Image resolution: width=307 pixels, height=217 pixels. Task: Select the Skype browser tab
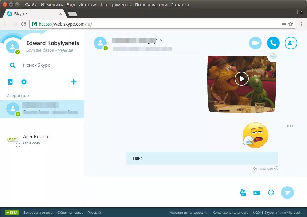pos(34,14)
